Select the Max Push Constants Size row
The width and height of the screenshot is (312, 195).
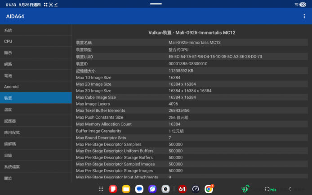pyautogui.click(x=192, y=117)
